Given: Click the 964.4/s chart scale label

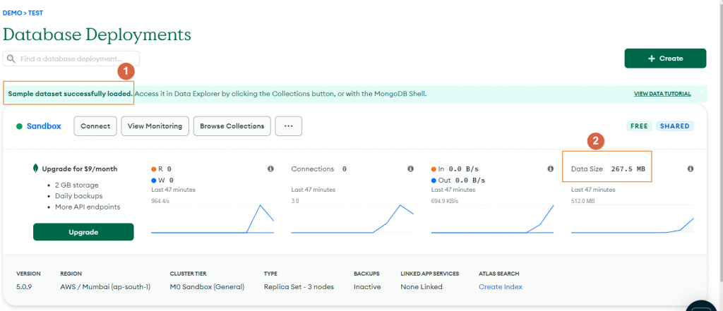Looking at the screenshot, I should [x=160, y=201].
